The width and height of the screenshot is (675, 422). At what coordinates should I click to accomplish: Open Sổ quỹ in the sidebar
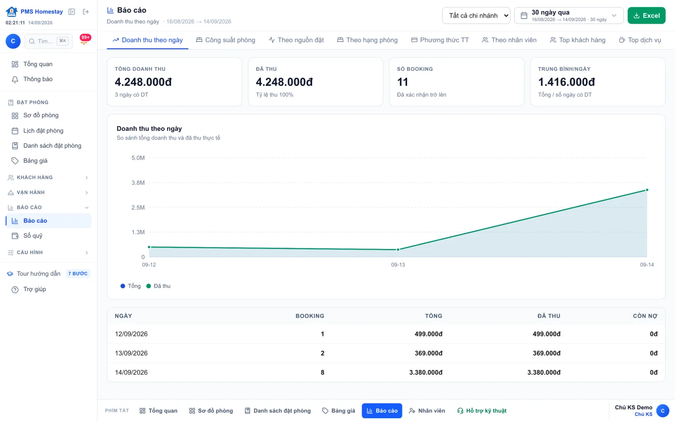(x=49, y=236)
